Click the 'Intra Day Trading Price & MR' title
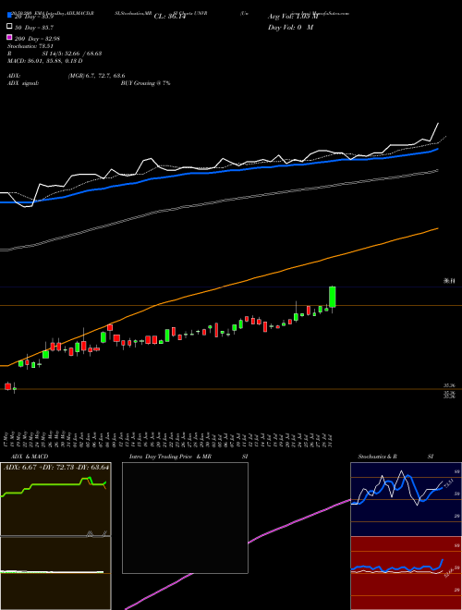The width and height of the screenshot is (462, 610). (170, 457)
